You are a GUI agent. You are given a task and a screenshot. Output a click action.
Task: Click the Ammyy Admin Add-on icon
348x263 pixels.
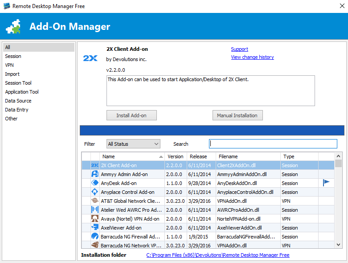[x=95, y=174]
